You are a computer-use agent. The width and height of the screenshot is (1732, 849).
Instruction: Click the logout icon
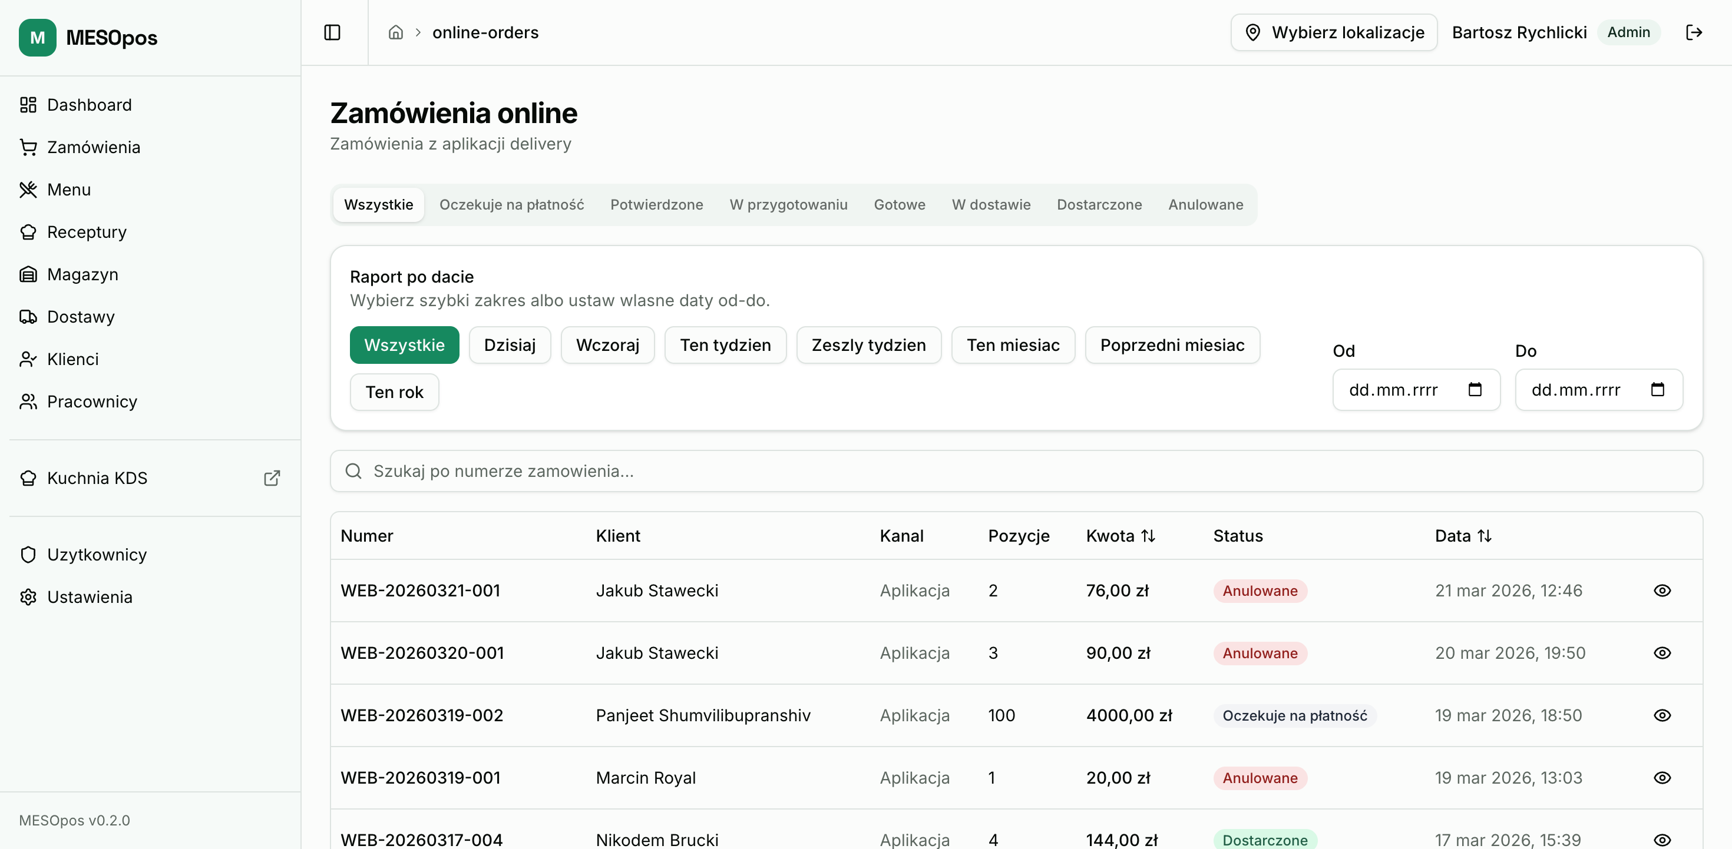coord(1694,32)
